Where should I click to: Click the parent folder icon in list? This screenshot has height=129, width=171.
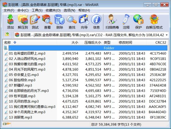[x=6, y=48]
